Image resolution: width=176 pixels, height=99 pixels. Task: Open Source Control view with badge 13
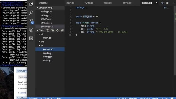coord(31,21)
